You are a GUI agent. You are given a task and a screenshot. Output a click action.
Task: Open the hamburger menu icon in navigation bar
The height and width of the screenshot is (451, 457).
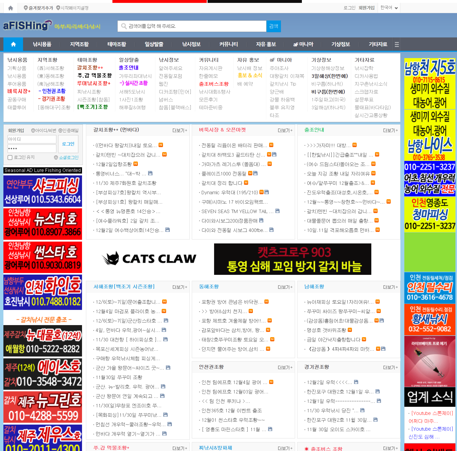(x=397, y=44)
